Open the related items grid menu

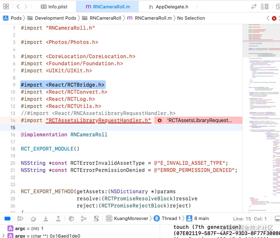pos(6,7)
